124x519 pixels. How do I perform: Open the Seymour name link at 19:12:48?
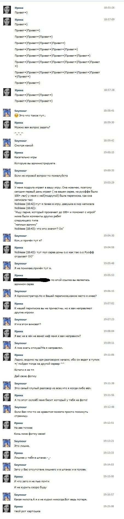click(x=21, y=407)
